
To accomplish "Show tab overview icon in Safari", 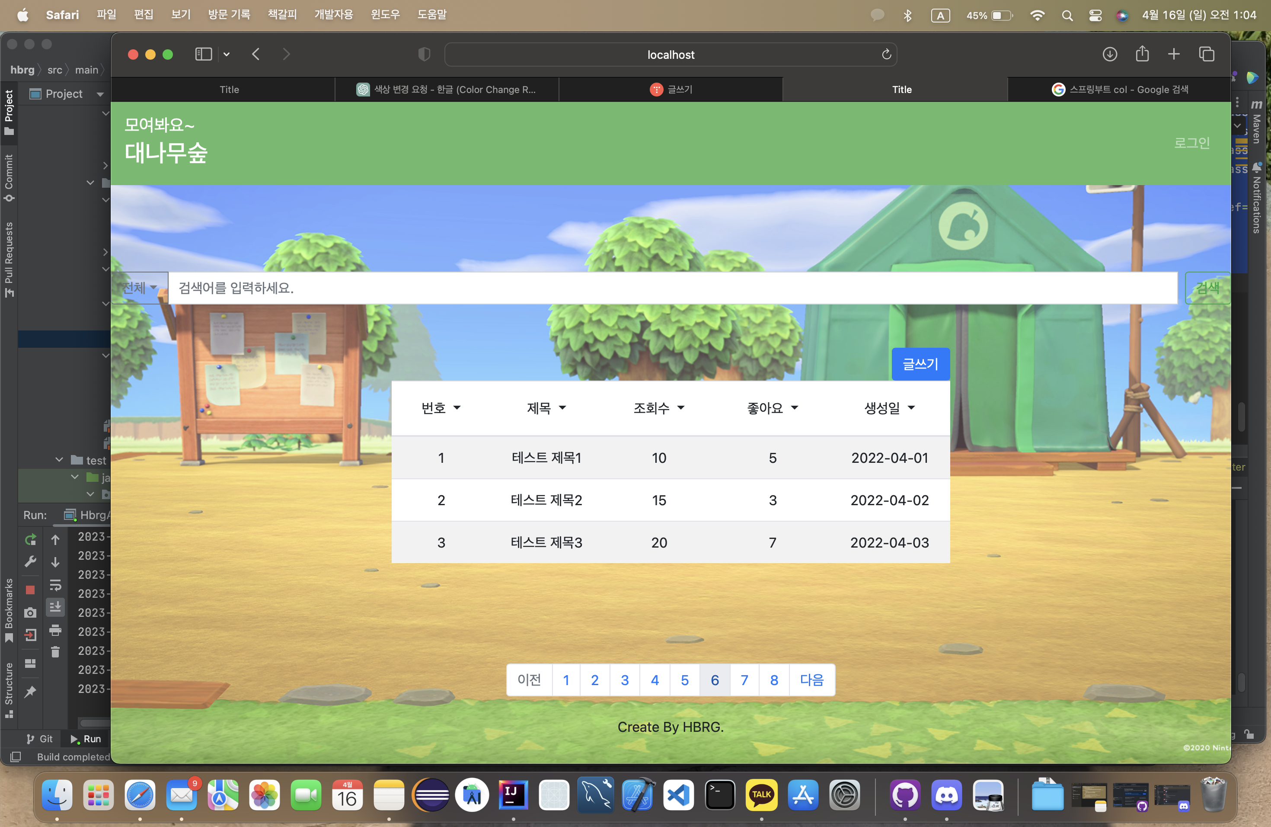I will pos(1207,54).
